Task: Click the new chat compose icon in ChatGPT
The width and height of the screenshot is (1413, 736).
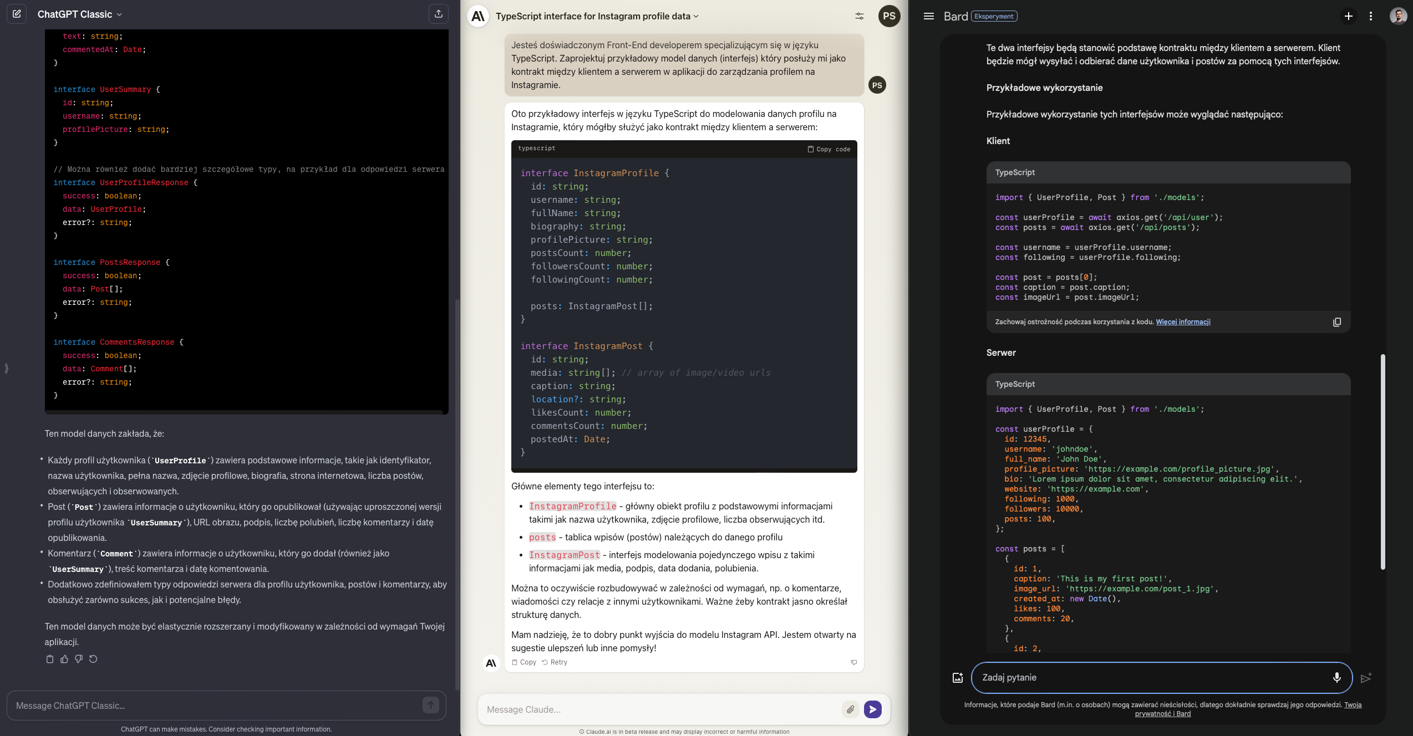Action: pyautogui.click(x=17, y=14)
